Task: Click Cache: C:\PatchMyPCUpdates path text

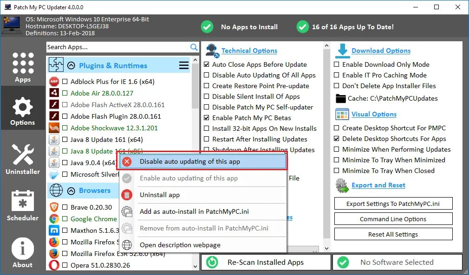Action: point(392,98)
